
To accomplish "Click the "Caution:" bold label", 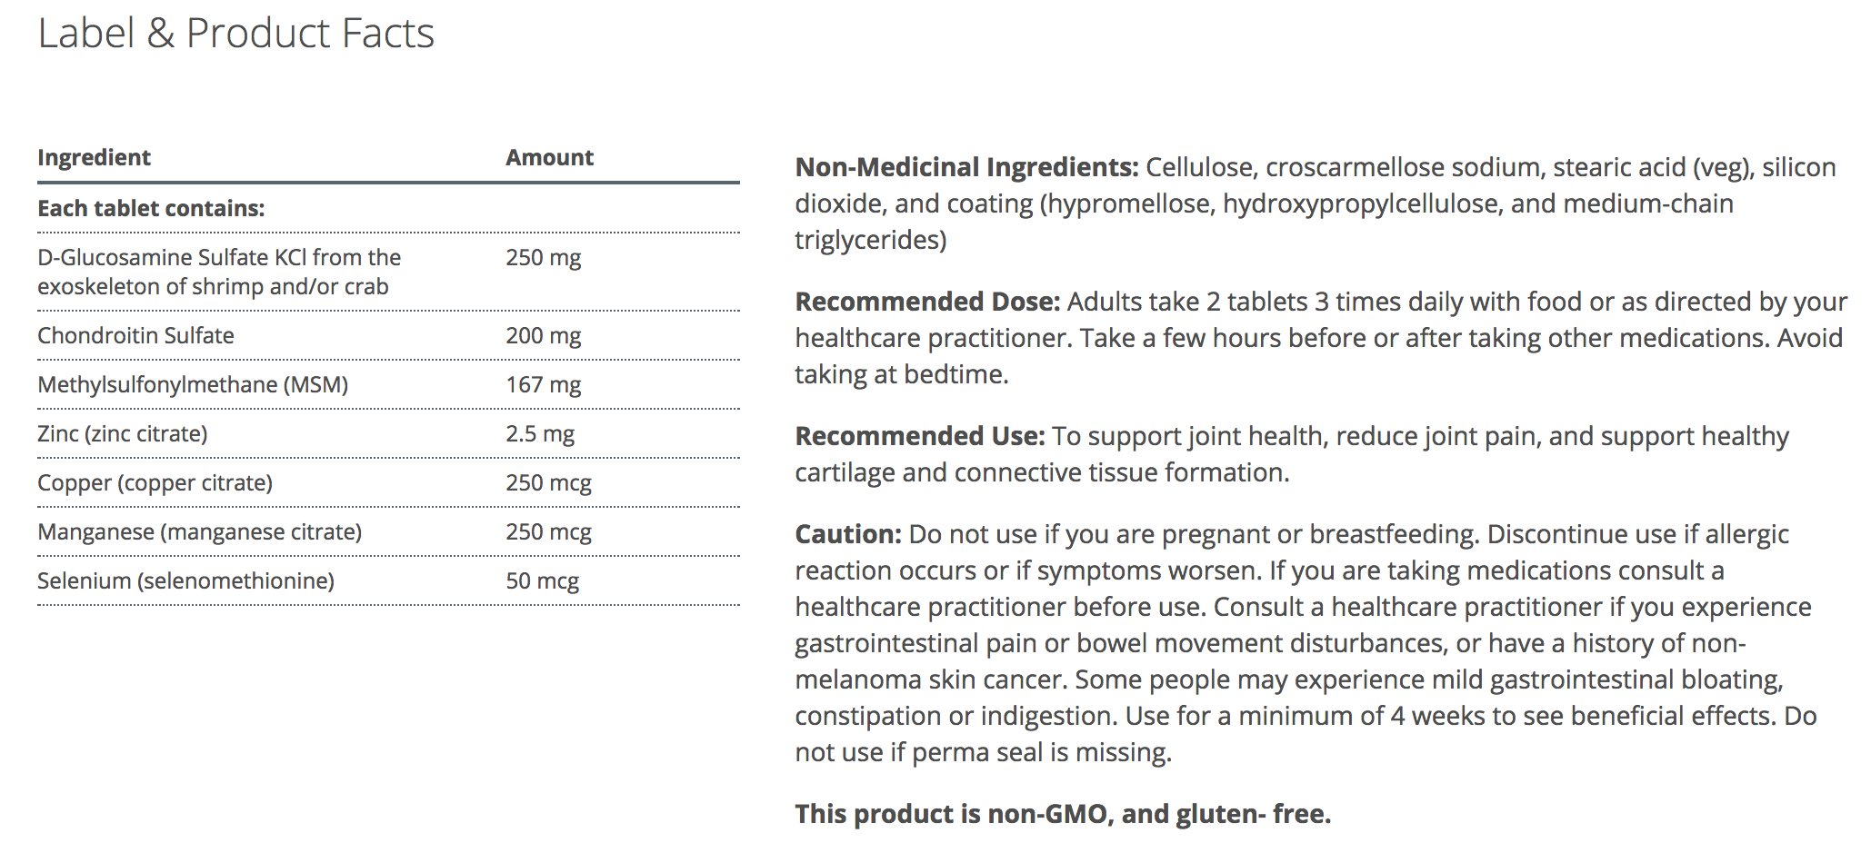I will tap(847, 534).
